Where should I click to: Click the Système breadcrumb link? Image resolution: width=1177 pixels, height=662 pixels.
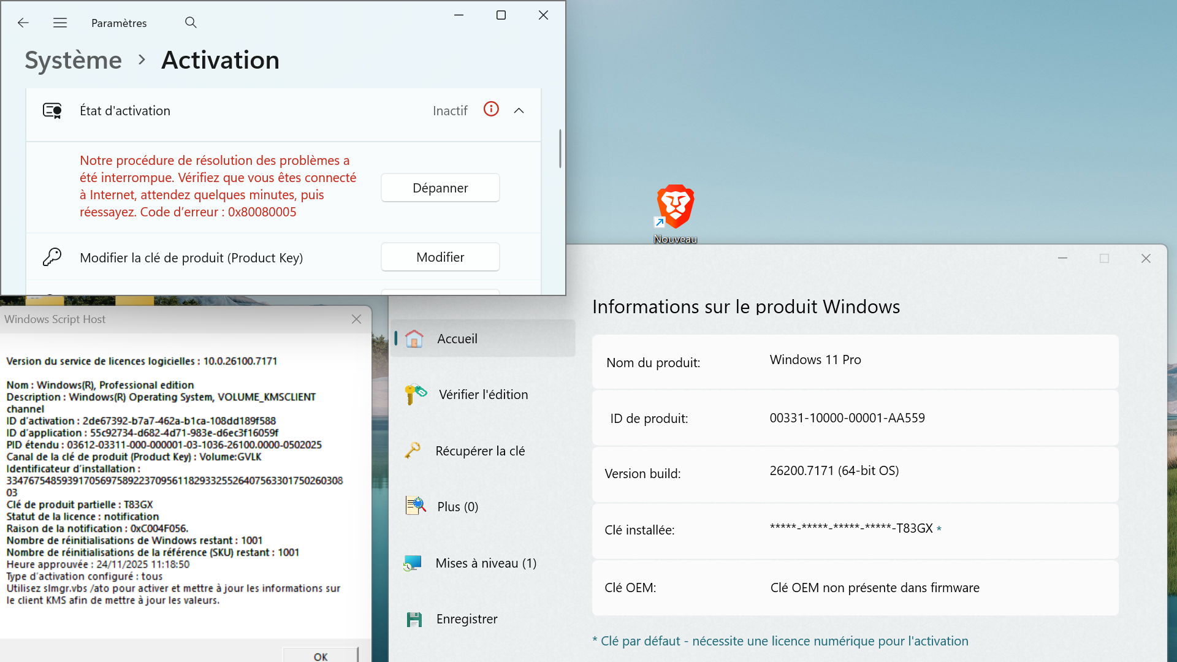pos(74,60)
